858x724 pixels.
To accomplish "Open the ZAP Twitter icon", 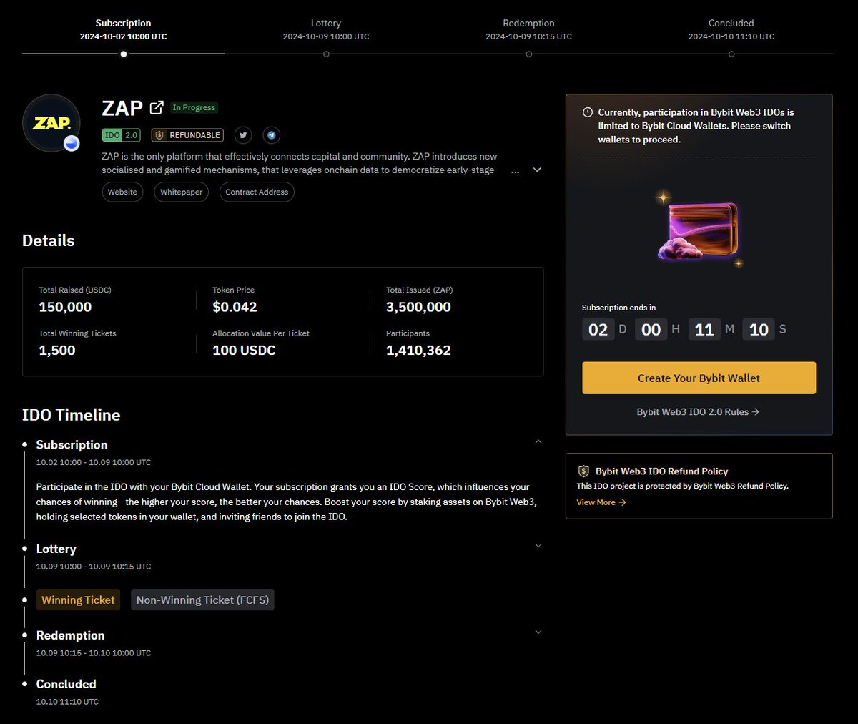I will 244,134.
